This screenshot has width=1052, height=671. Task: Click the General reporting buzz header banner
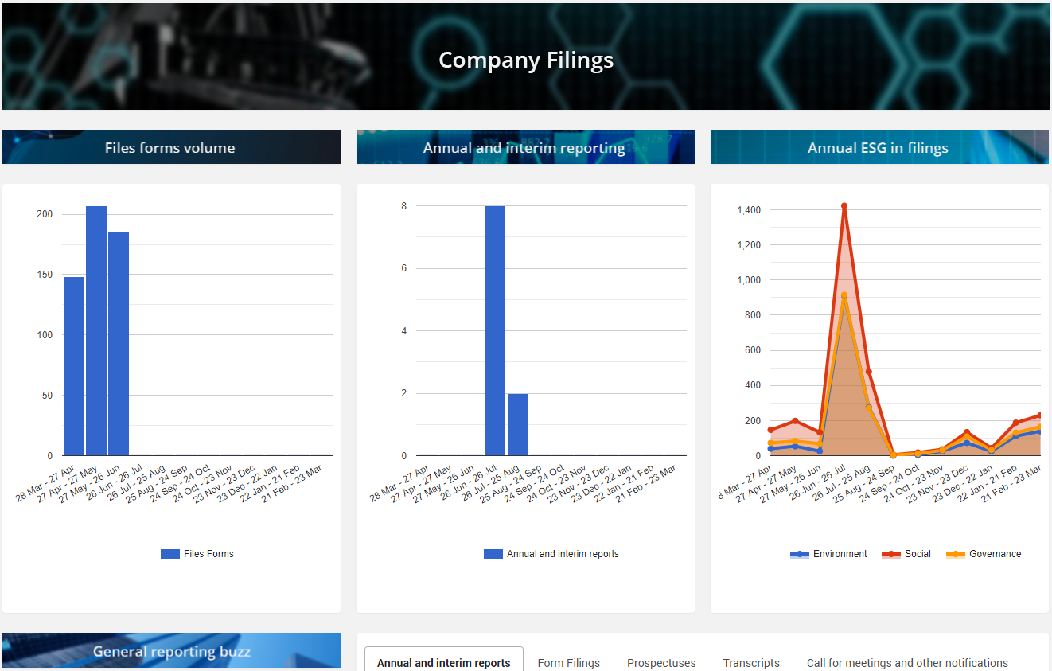tap(171, 650)
